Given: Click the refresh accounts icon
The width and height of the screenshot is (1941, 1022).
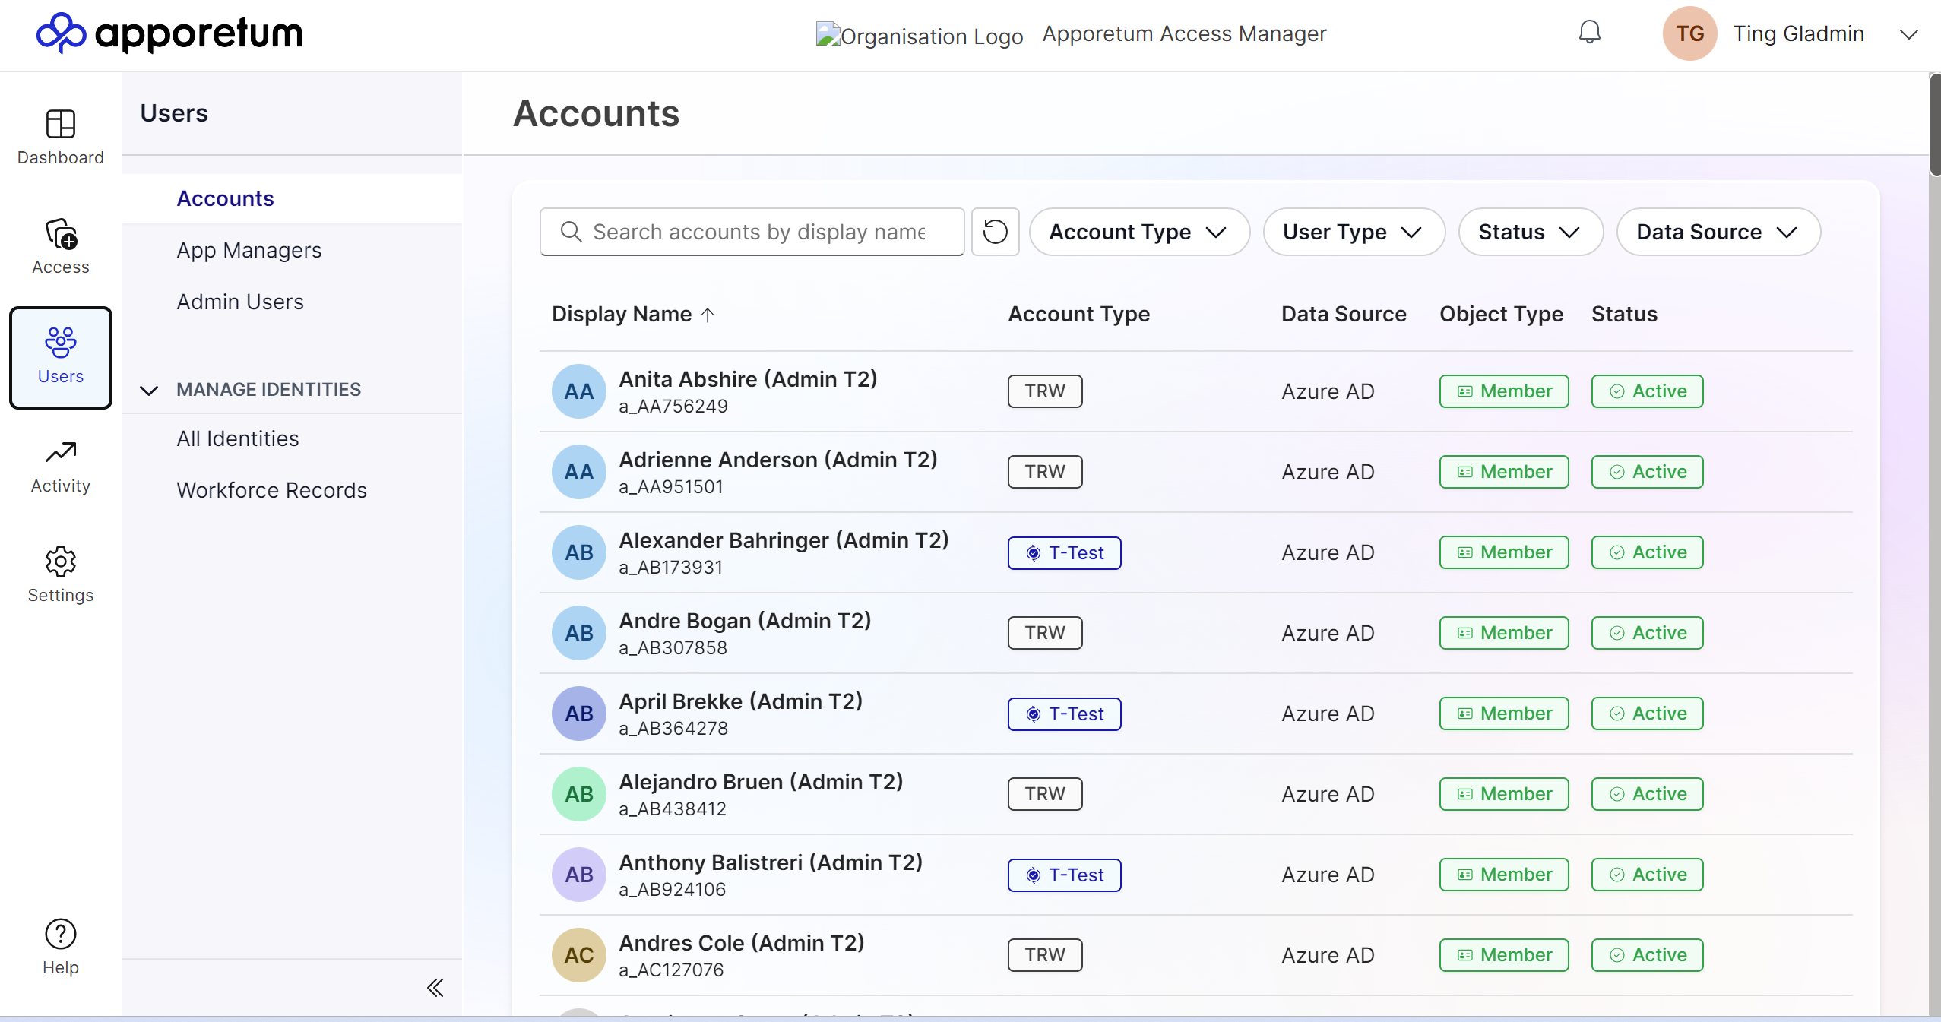Looking at the screenshot, I should click(x=995, y=232).
